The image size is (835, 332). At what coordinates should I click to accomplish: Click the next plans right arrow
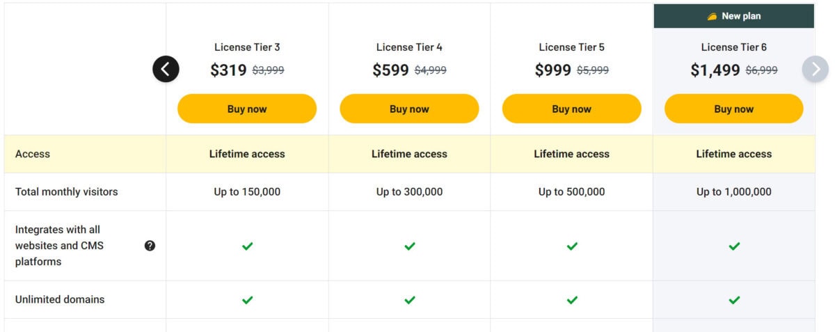click(x=816, y=69)
